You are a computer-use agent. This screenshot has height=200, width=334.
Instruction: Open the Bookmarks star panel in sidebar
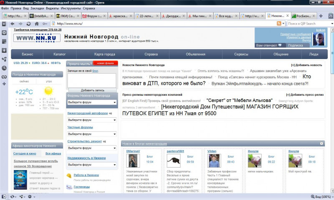[4, 24]
